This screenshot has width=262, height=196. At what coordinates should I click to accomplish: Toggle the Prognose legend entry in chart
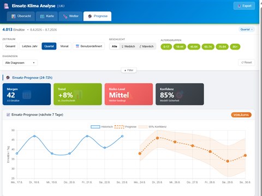tap(126, 127)
